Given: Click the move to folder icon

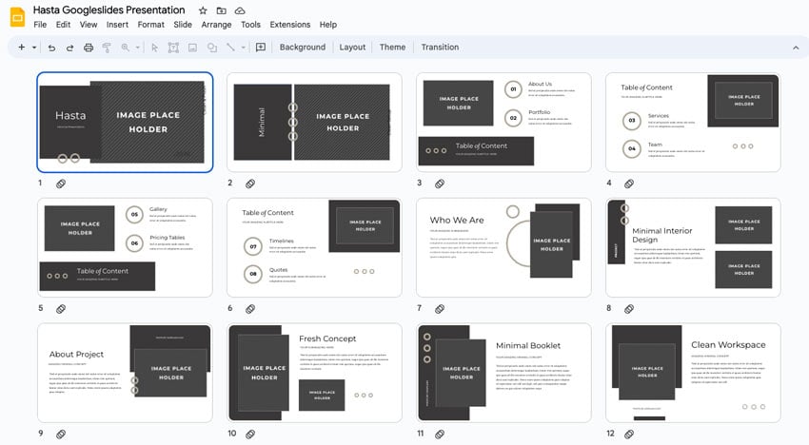Looking at the screenshot, I should [221, 10].
